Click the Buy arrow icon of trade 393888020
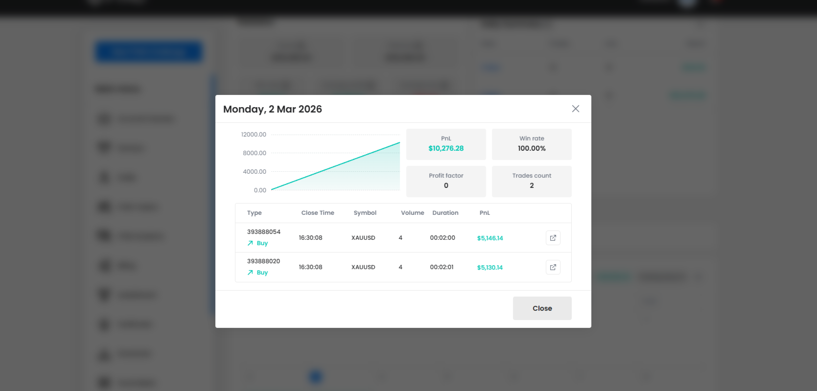Viewport: 817px width, 391px height. [250, 273]
